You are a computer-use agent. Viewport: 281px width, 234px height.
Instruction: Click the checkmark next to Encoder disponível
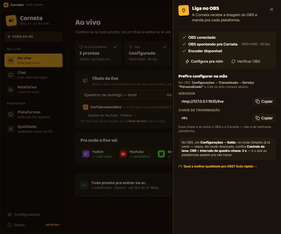coord(184,51)
